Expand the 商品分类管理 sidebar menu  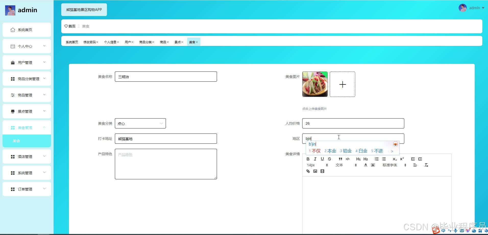click(27, 79)
